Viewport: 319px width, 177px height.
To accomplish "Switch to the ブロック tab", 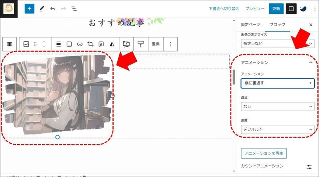I will [x=277, y=25].
